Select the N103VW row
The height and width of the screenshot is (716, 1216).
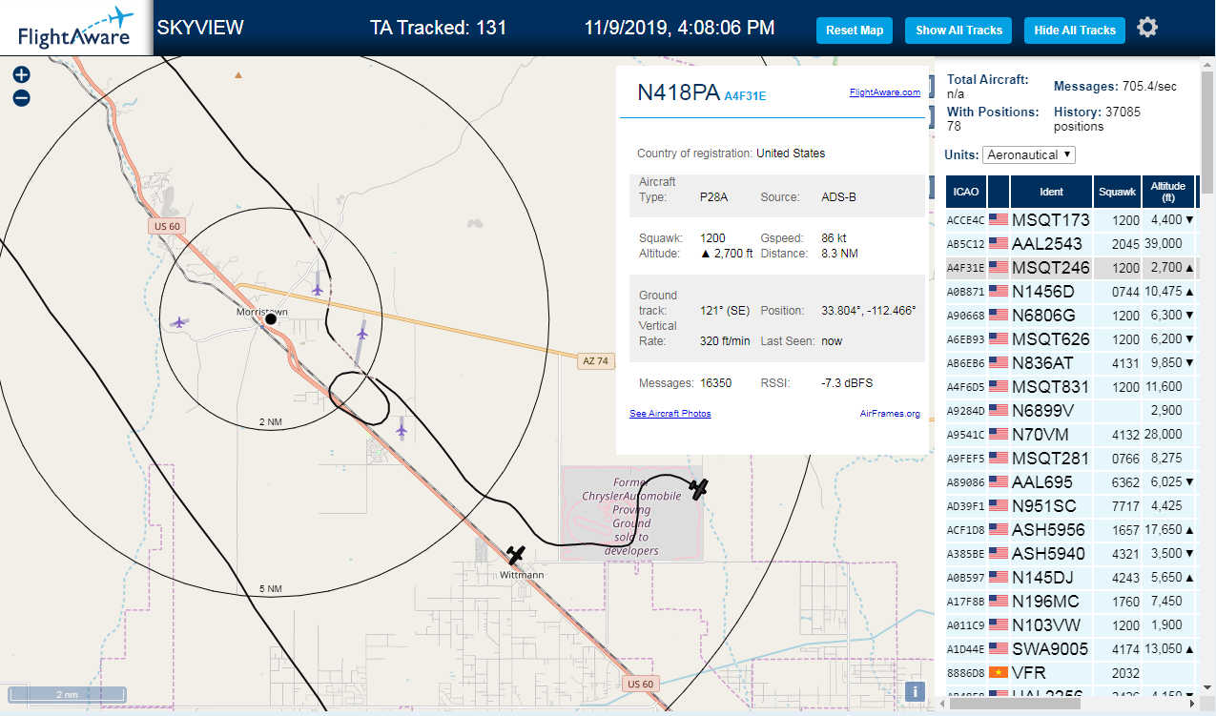(x=1071, y=625)
